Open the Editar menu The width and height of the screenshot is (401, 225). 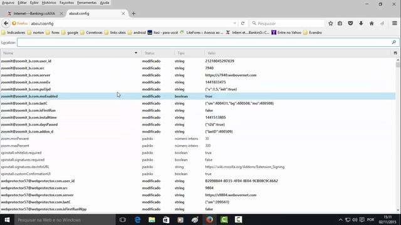click(23, 2)
